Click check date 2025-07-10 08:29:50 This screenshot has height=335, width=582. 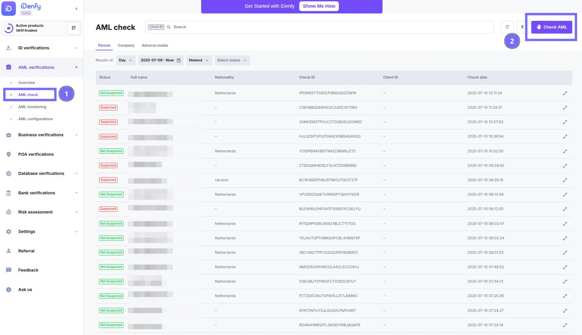pos(486,165)
